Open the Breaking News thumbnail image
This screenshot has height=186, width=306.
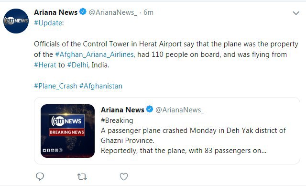point(67,131)
